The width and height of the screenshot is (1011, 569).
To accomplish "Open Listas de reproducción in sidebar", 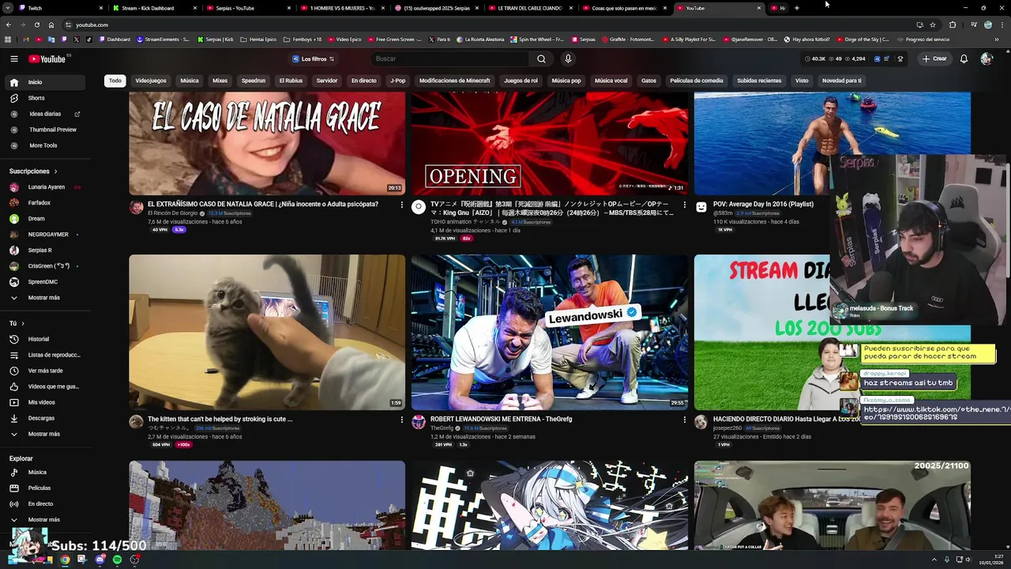I will coord(44,355).
